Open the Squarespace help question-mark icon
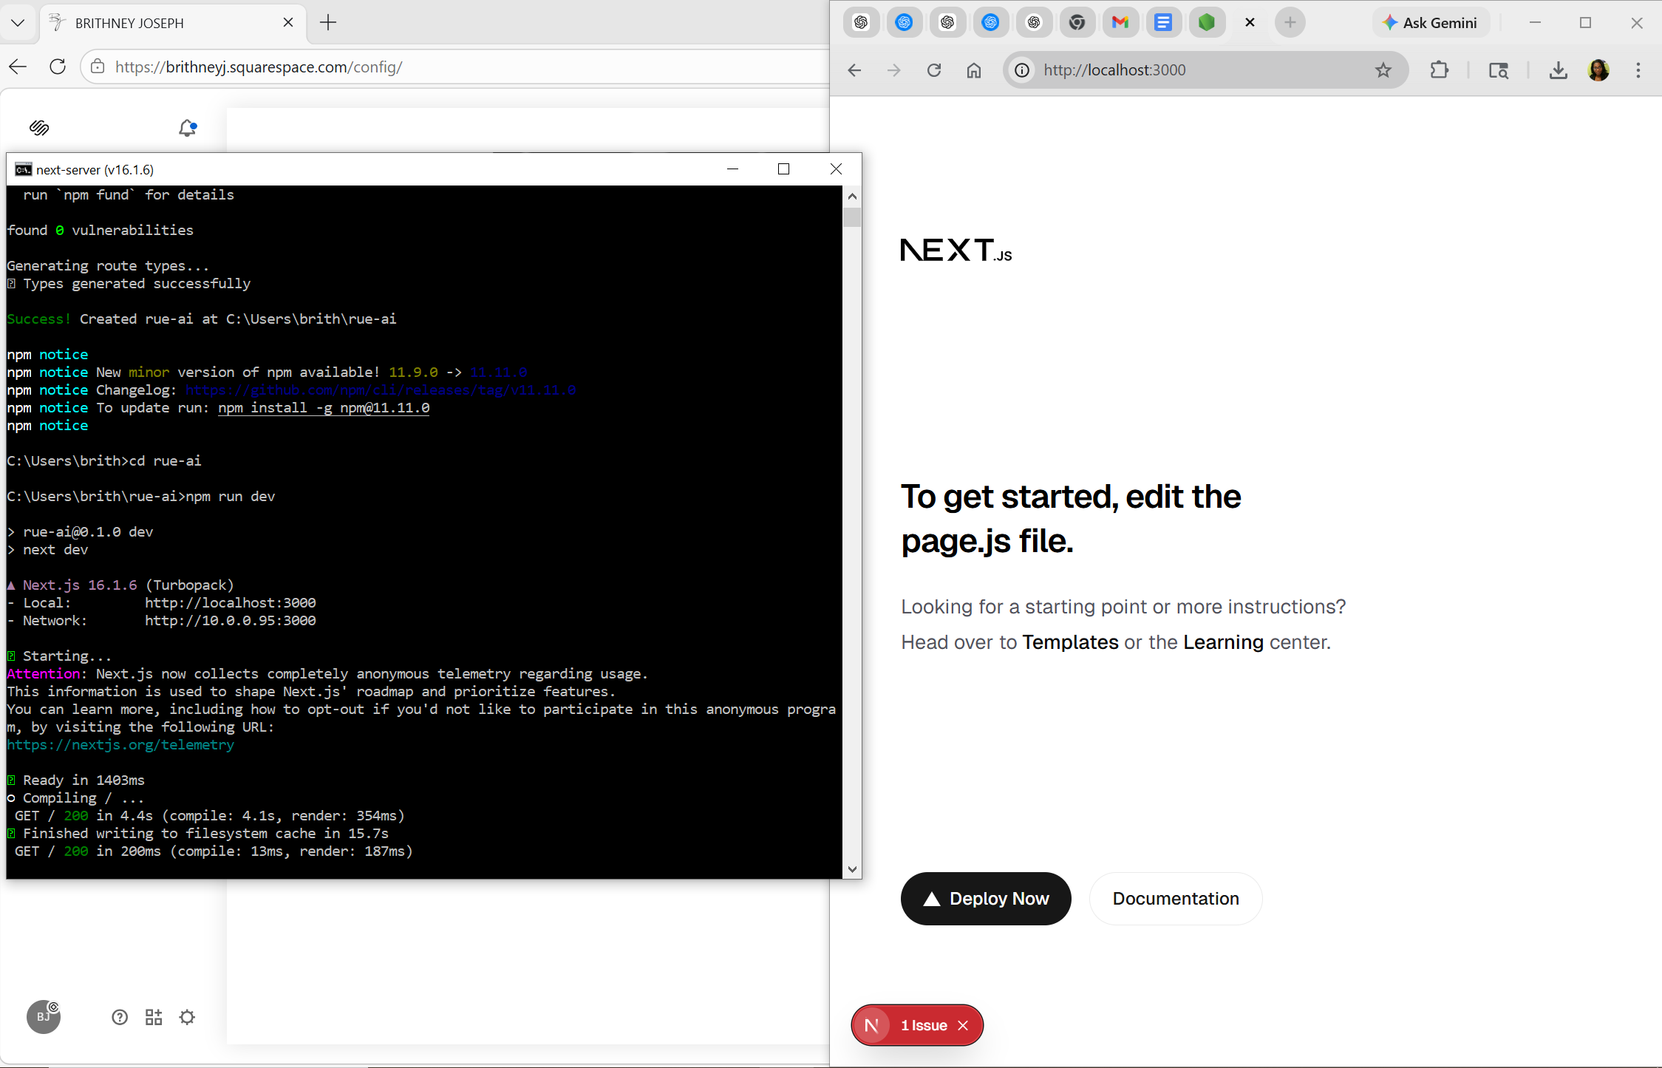Viewport: 1662px width, 1068px height. coord(120,1018)
